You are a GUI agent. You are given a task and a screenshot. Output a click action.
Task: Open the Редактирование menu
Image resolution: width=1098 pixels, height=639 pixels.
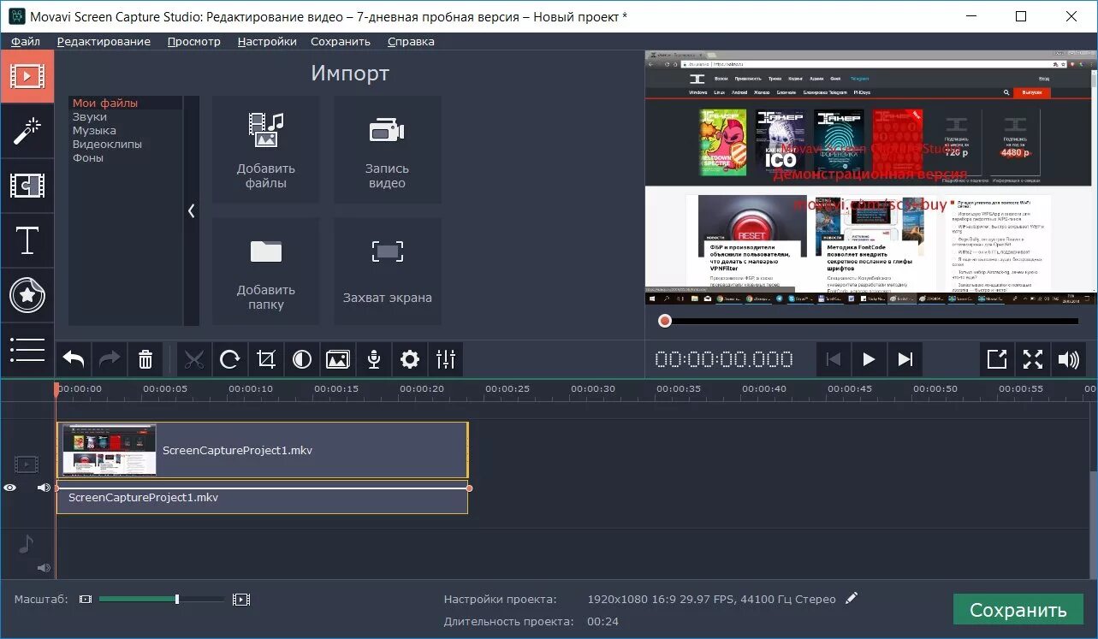tap(104, 41)
